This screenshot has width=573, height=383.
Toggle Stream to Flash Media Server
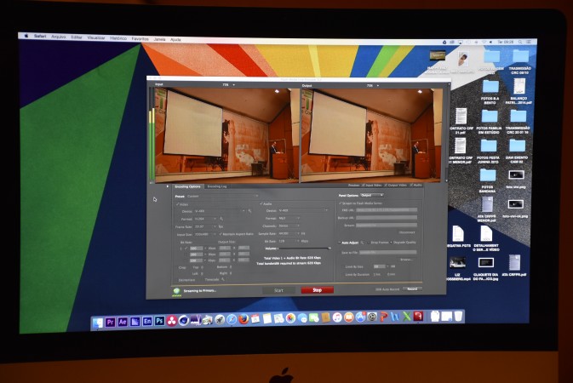[341, 203]
